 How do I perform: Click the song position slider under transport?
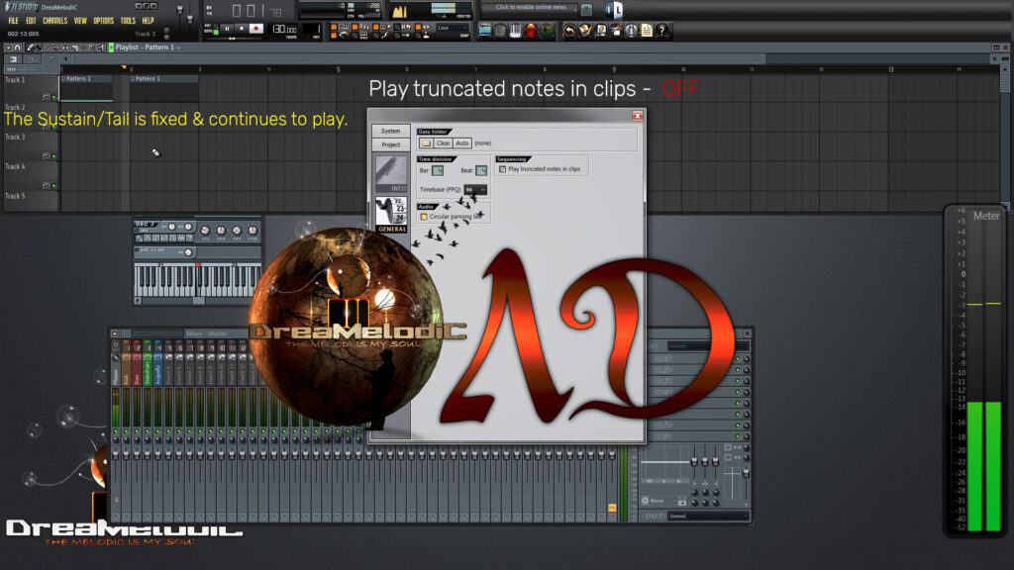[x=232, y=39]
